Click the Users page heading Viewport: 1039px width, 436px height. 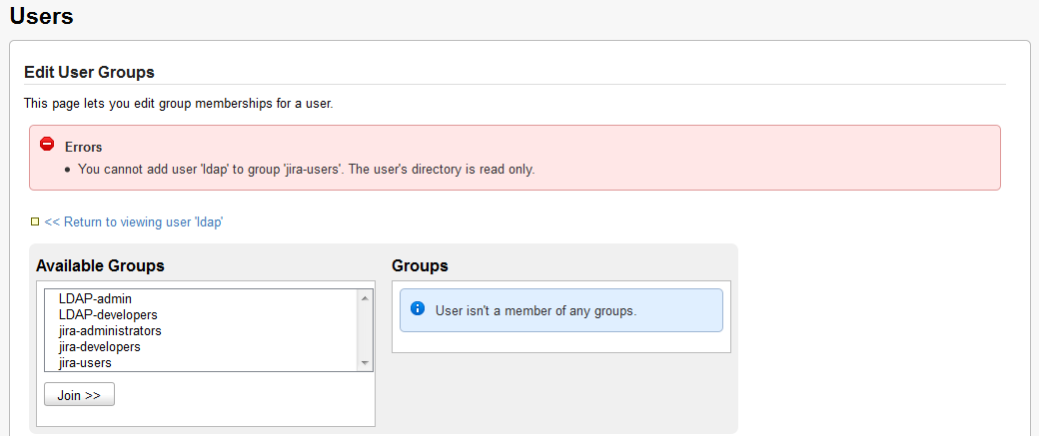tap(41, 16)
